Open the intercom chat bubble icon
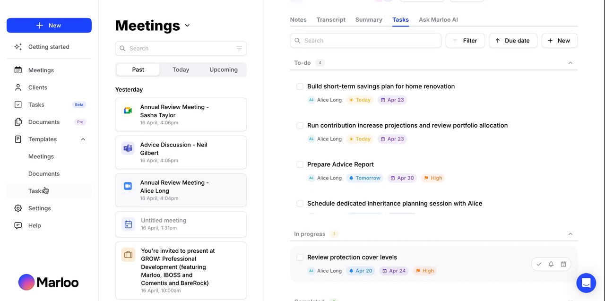The image size is (605, 301). [x=586, y=283]
